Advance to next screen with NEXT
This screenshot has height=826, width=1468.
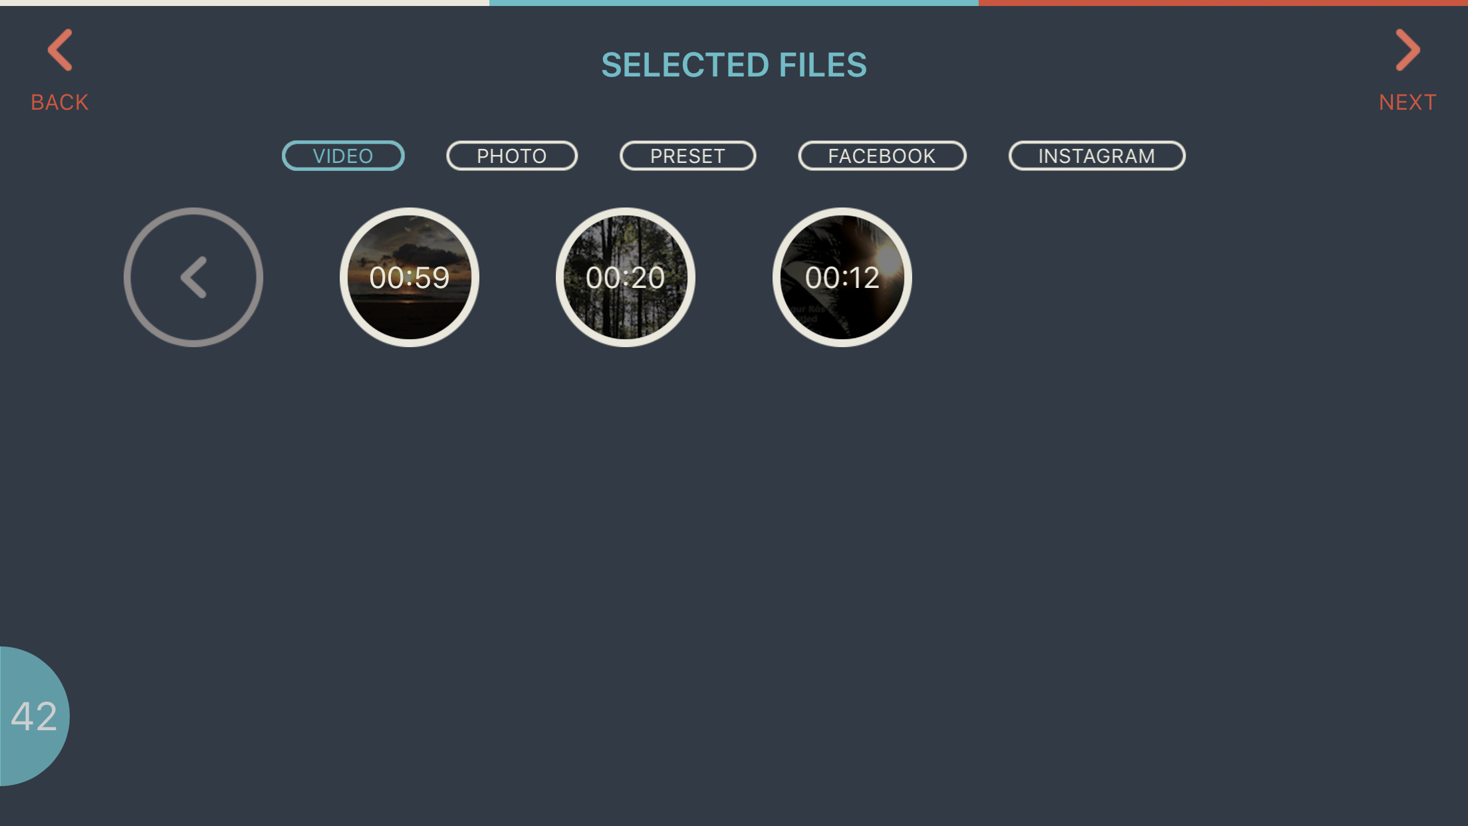1409,65
